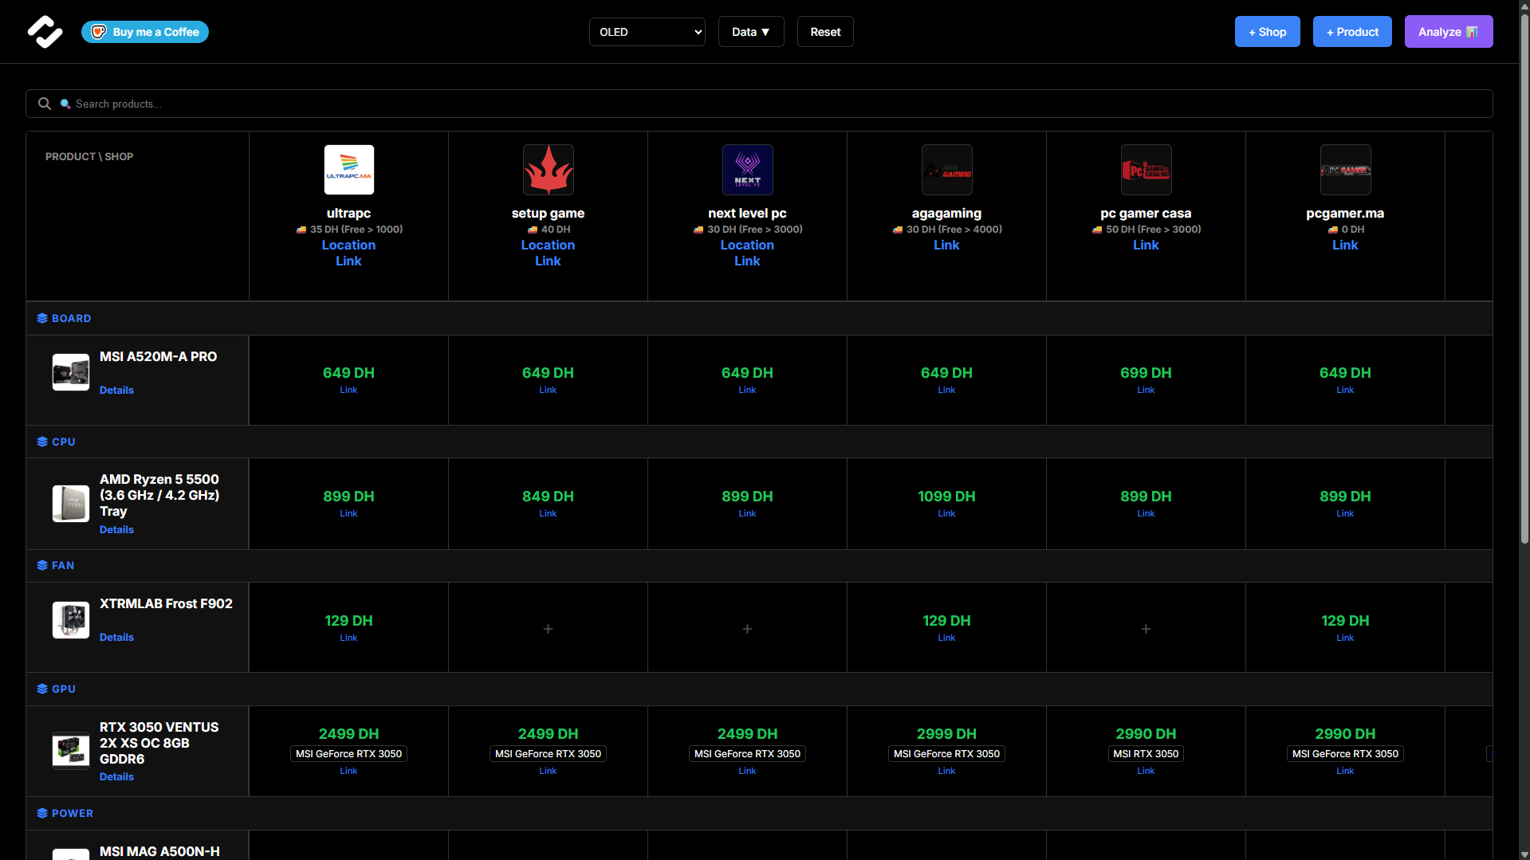This screenshot has height=860, width=1530.
Task: Collapse the CPU category section
Action: 64,442
